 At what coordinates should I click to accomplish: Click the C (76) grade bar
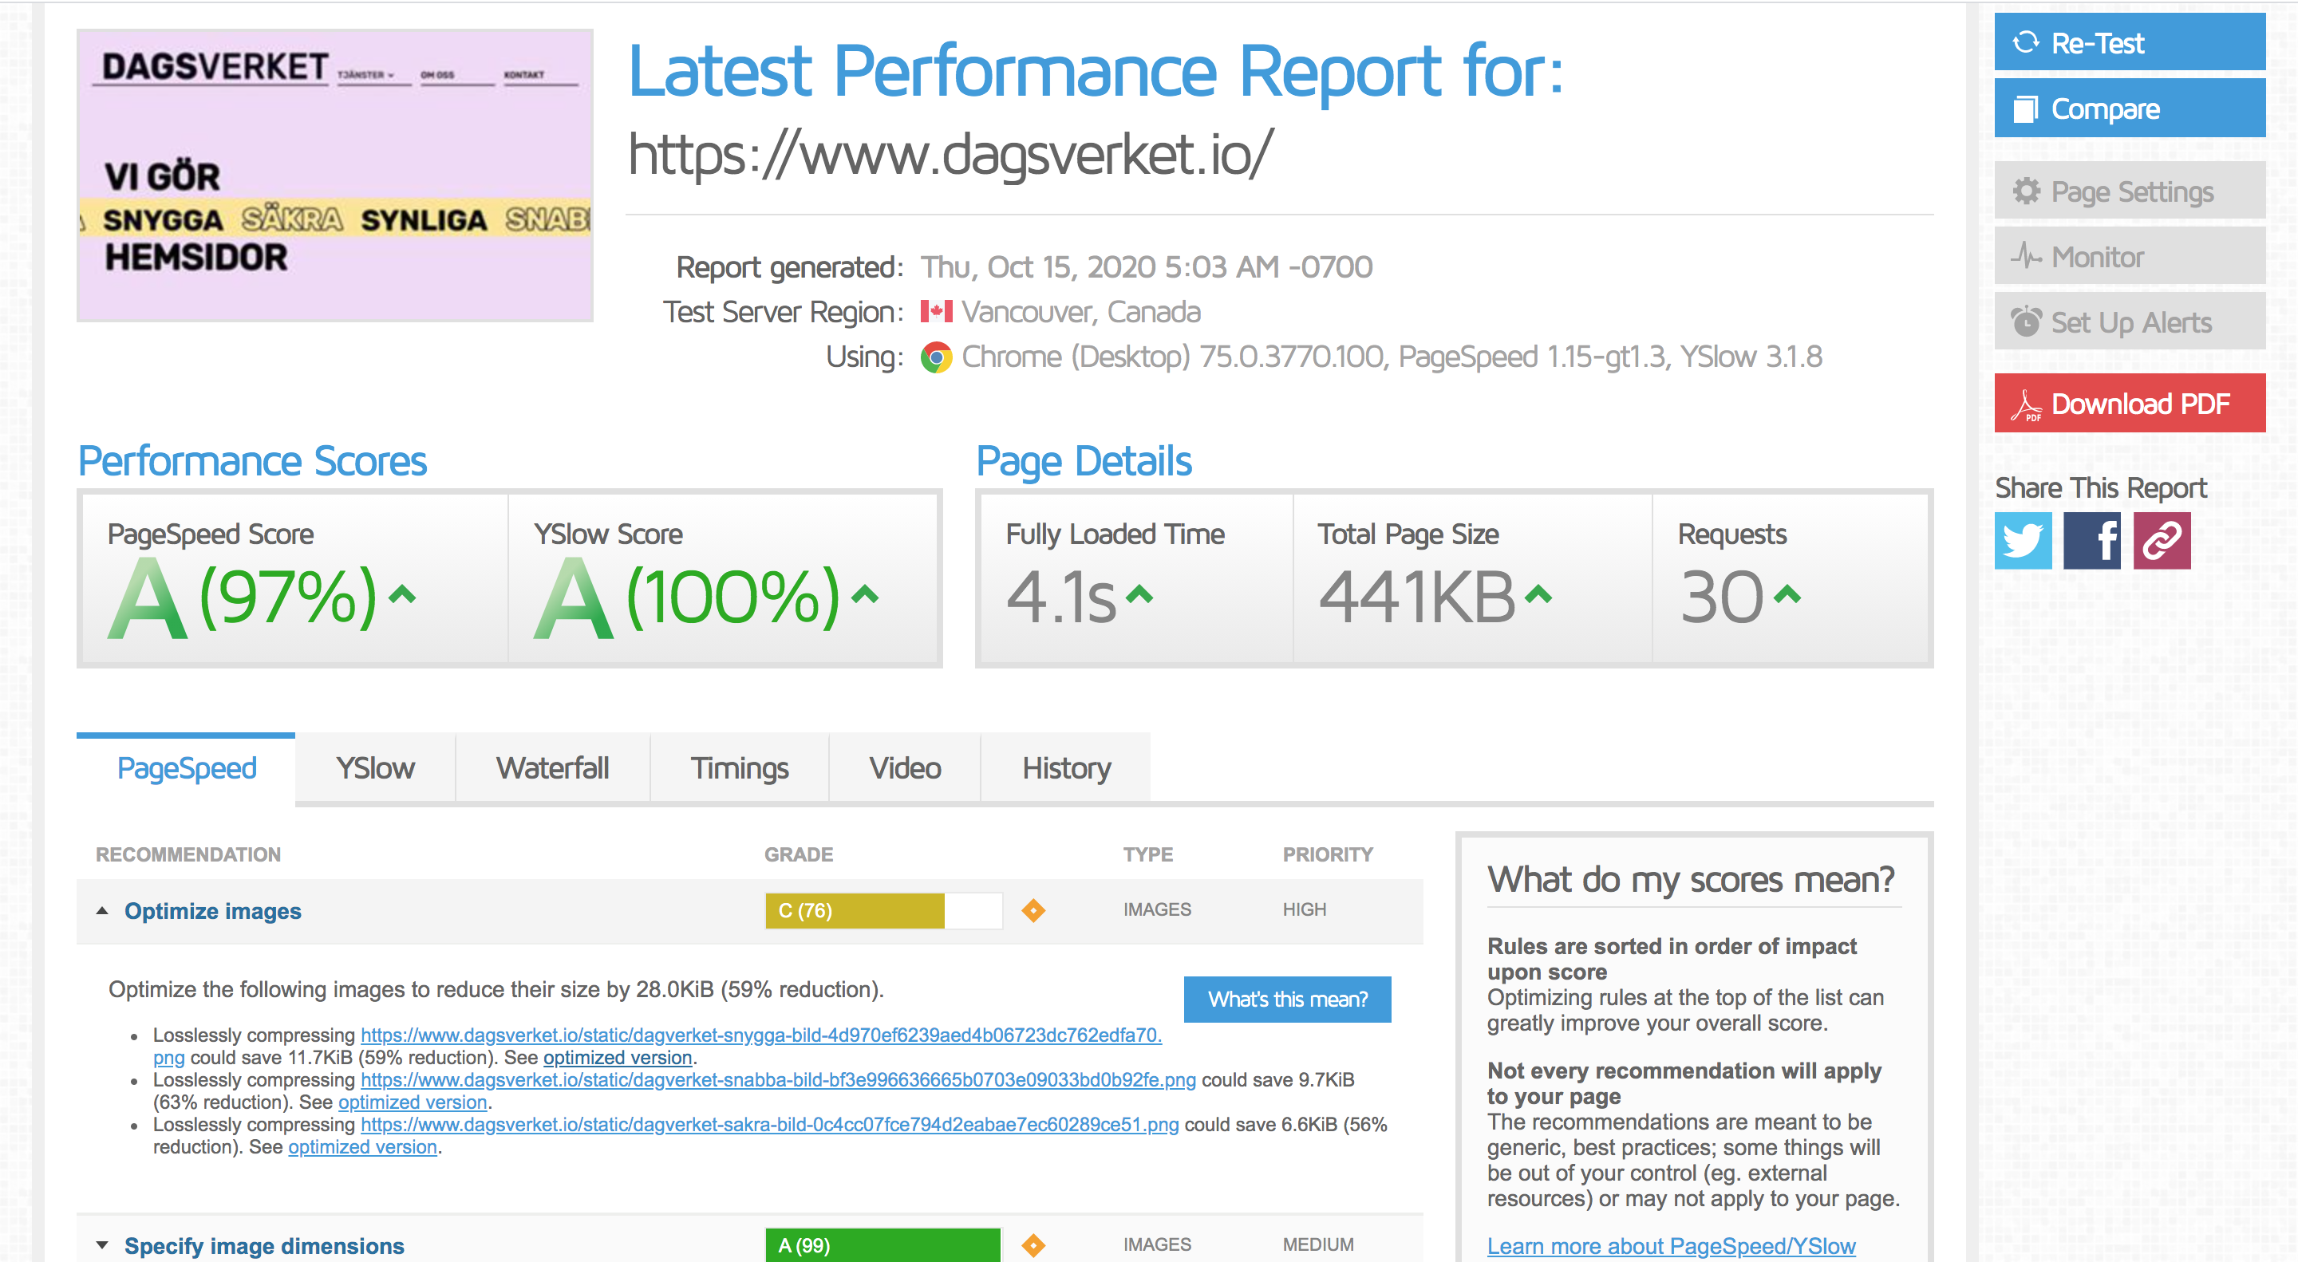[x=883, y=910]
